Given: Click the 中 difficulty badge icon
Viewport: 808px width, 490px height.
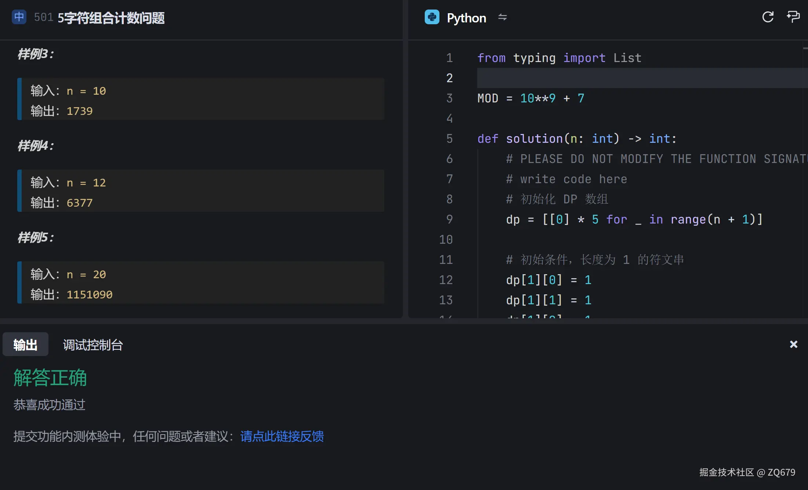Looking at the screenshot, I should pos(19,17).
